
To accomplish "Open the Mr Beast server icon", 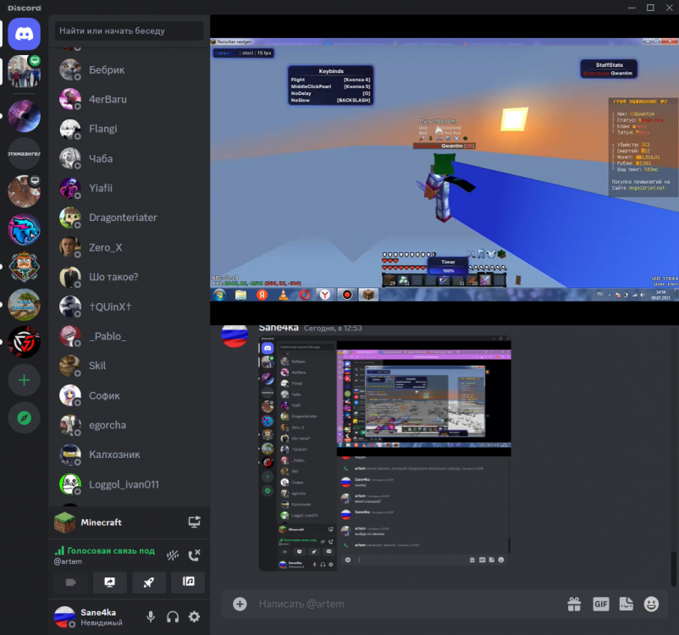I will tap(24, 230).
